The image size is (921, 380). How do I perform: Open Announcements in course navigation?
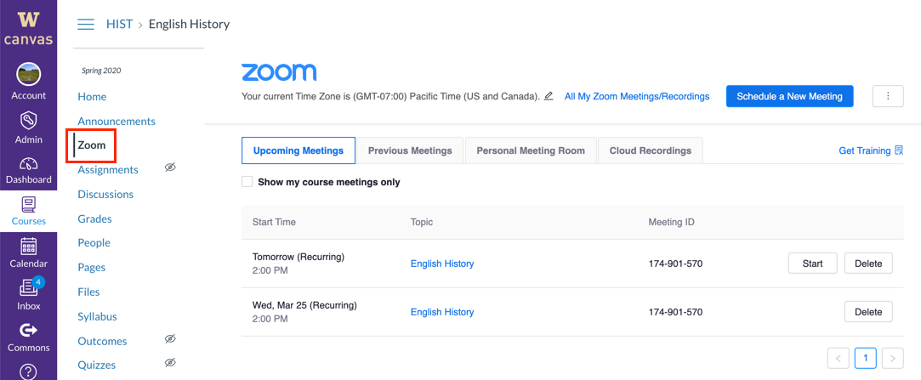tap(117, 121)
